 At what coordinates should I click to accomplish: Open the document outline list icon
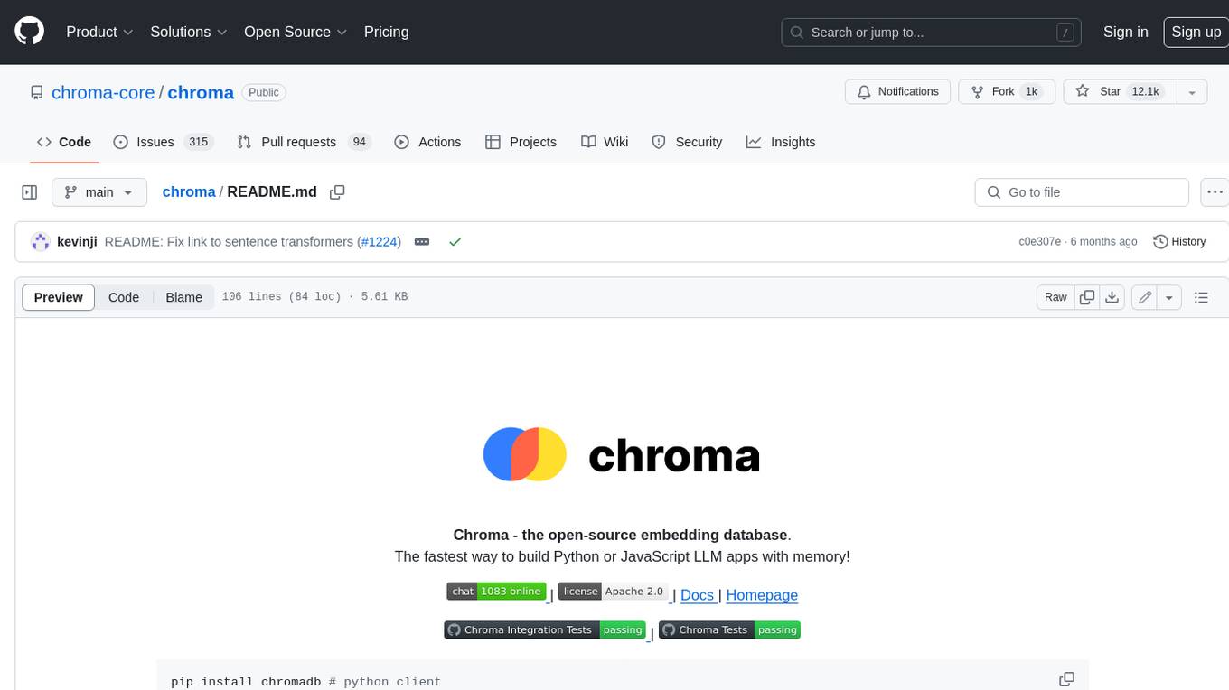(1201, 297)
